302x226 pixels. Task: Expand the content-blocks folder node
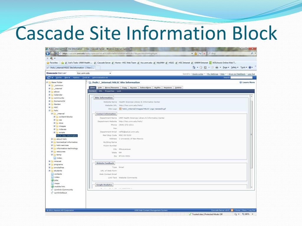point(54,117)
